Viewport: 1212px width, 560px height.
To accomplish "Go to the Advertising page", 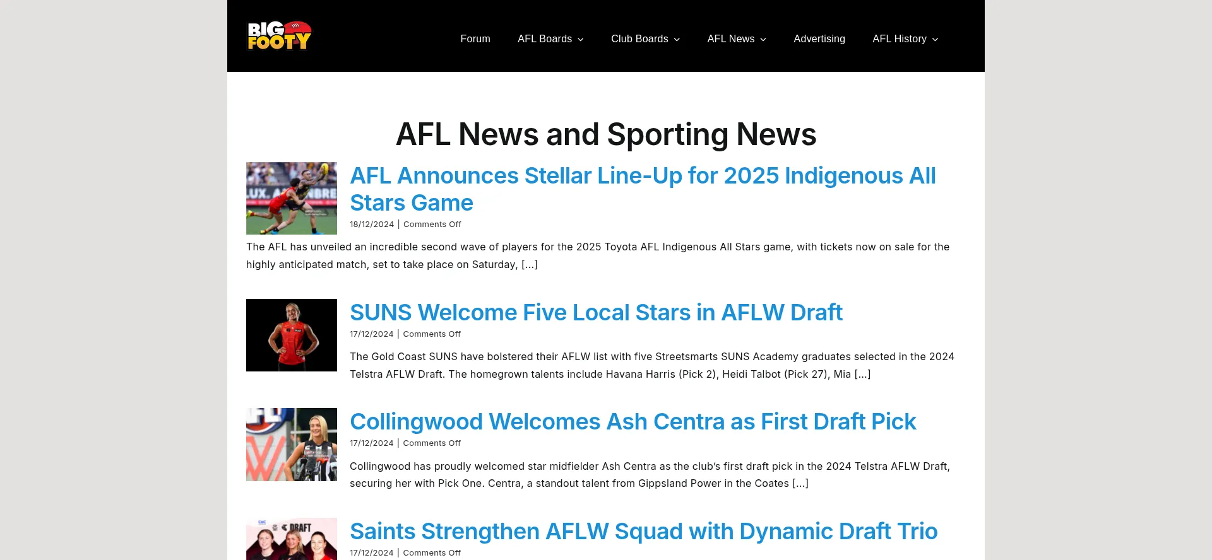I will (819, 39).
